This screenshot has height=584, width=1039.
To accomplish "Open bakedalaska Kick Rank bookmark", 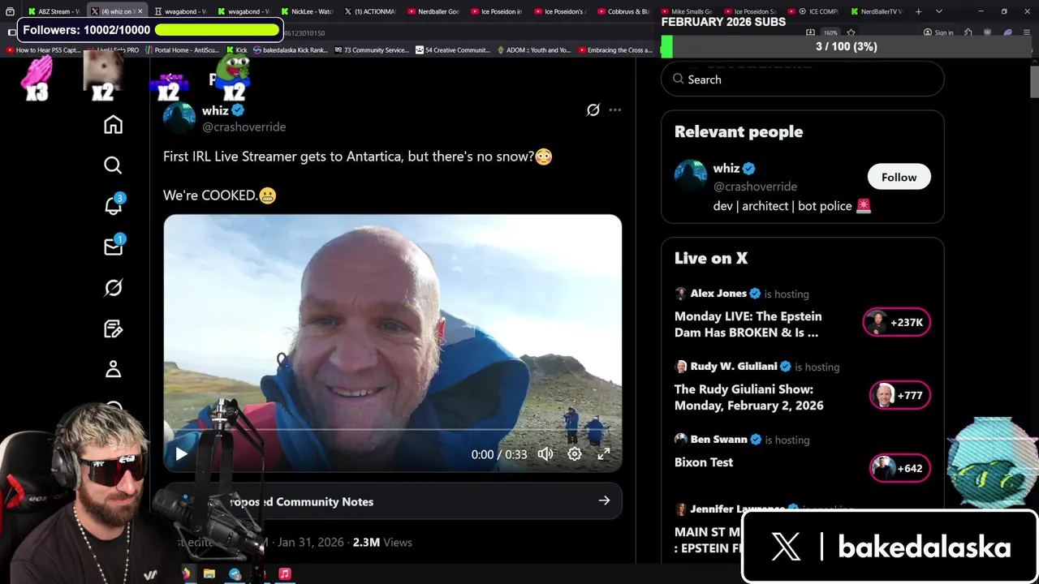I will point(290,50).
